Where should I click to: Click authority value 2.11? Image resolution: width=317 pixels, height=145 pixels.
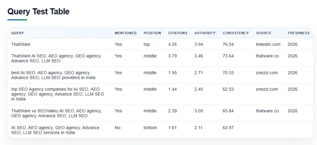point(199,128)
